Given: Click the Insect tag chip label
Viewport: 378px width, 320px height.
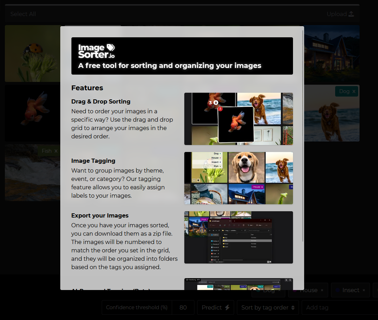Looking at the screenshot, I should [x=351, y=290].
